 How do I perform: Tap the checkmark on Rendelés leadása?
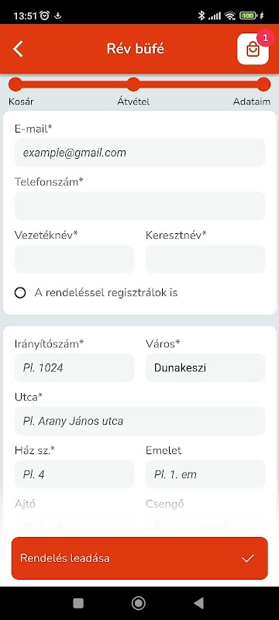point(248,558)
